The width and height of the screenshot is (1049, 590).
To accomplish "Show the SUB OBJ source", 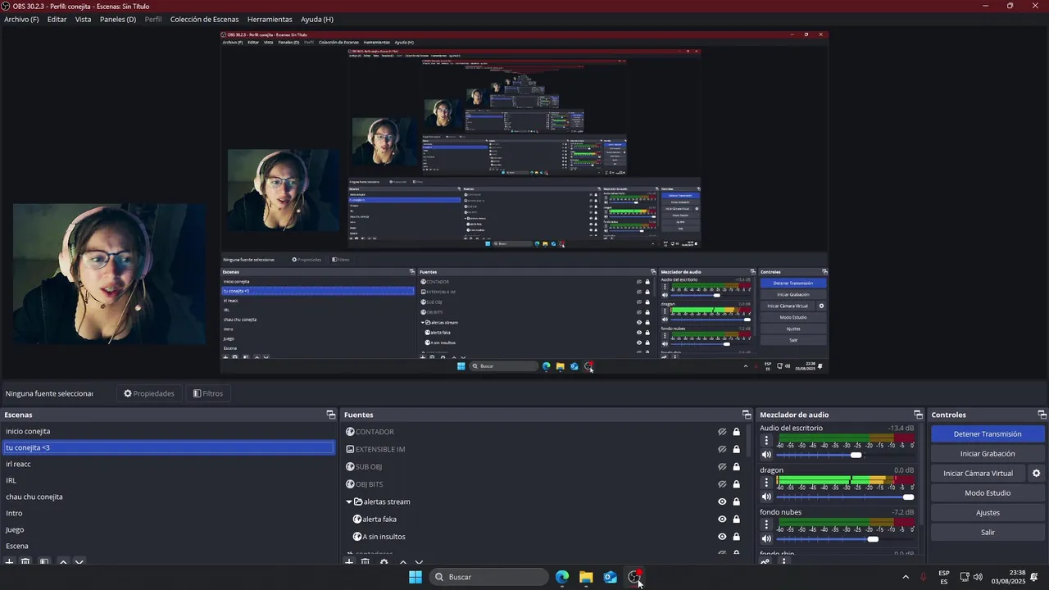I will (x=722, y=467).
